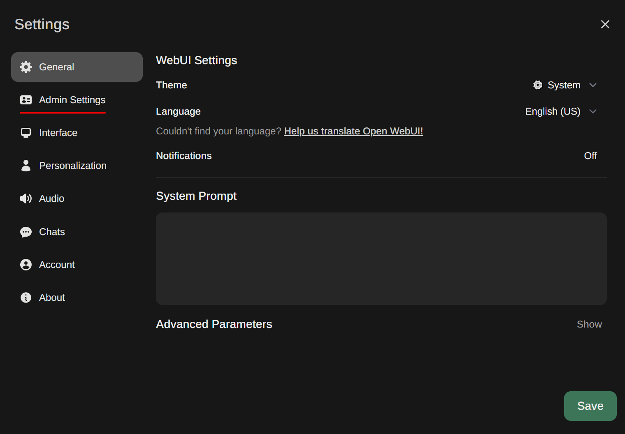This screenshot has height=434, width=625.
Task: Click the Theme label
Action: (x=171, y=85)
